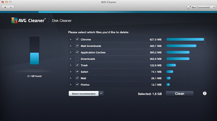Click the 627.0 MB value
Image resolution: width=217 pixels, height=121 pixels.
155,40
